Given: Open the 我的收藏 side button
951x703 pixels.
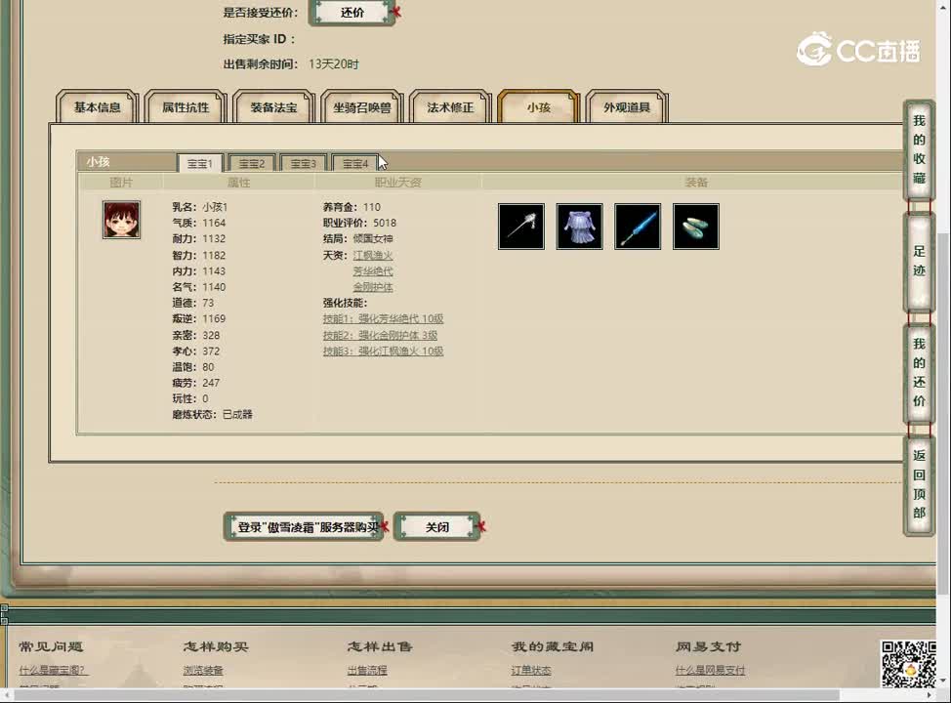Looking at the screenshot, I should coord(920,149).
